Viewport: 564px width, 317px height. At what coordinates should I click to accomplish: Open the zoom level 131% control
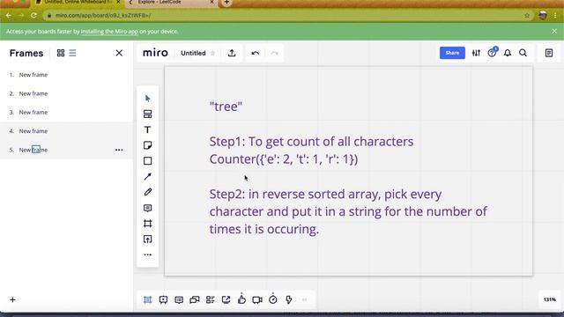550,299
